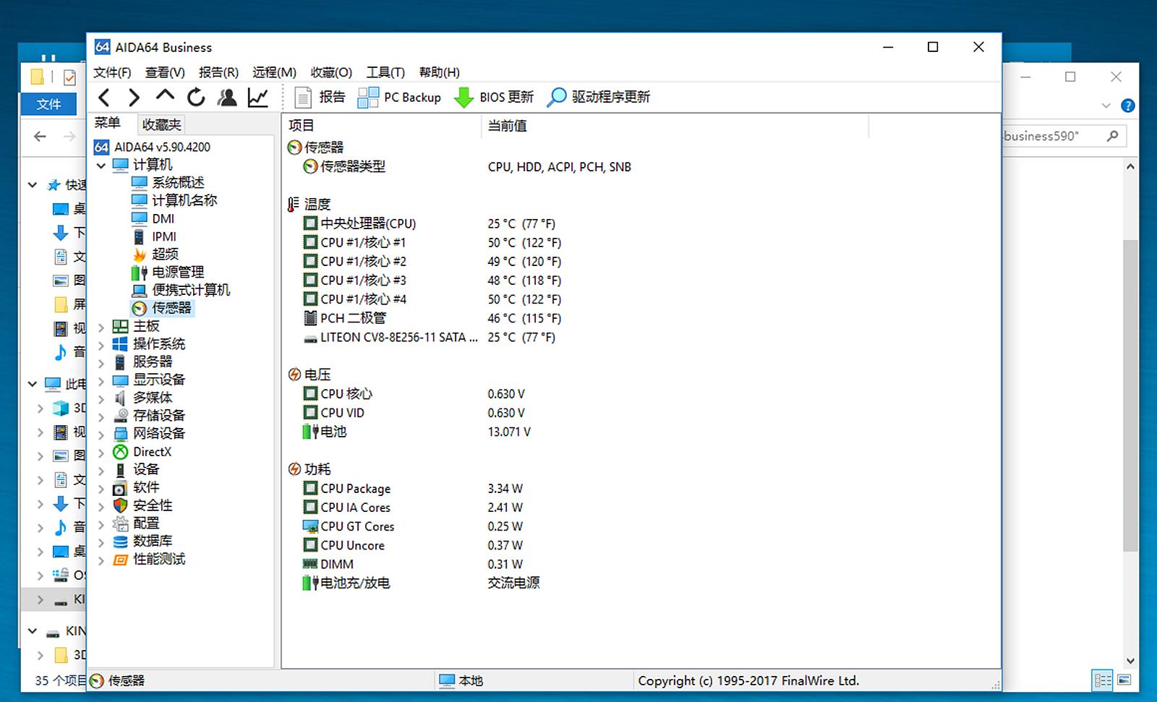The image size is (1157, 702).
Task: Open the 帮助(H) menu
Action: click(440, 72)
